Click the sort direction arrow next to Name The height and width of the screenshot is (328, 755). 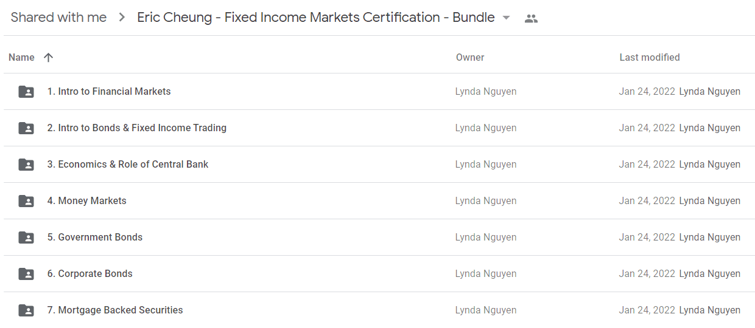[49, 57]
